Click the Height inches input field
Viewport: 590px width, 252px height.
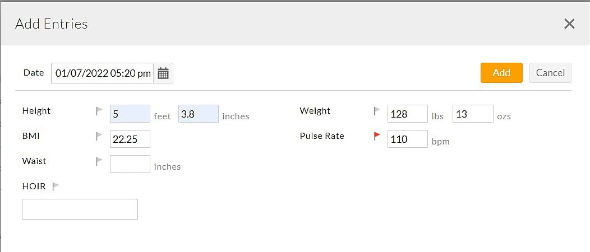[199, 114]
